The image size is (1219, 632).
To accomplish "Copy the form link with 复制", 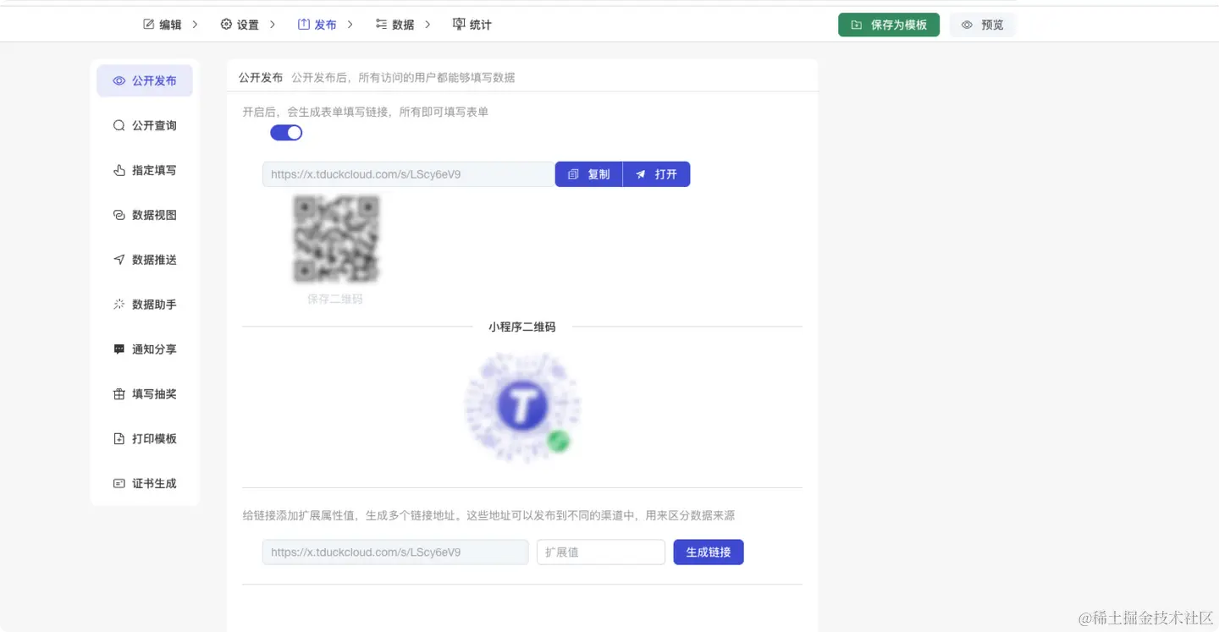I will click(x=588, y=174).
